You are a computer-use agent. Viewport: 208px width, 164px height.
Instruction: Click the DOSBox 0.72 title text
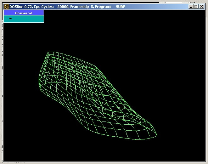(20, 7)
